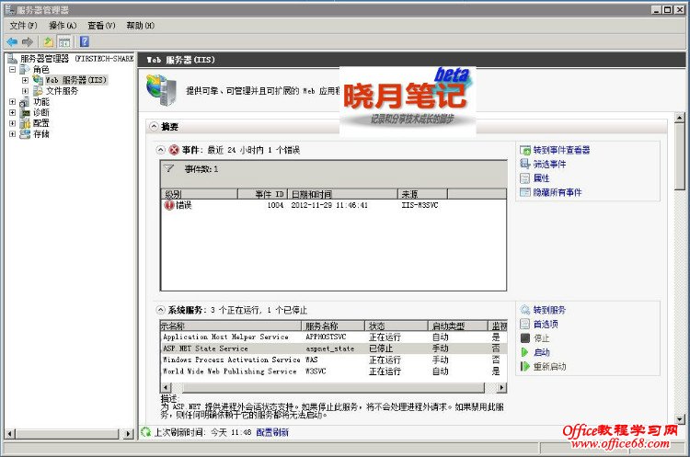Open the Help toolbar icon

coord(85,41)
